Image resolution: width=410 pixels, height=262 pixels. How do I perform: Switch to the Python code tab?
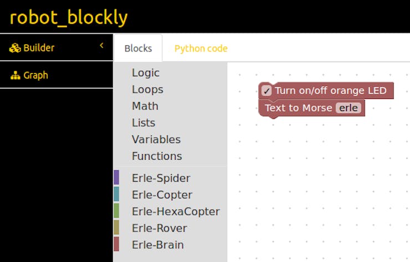tap(201, 48)
